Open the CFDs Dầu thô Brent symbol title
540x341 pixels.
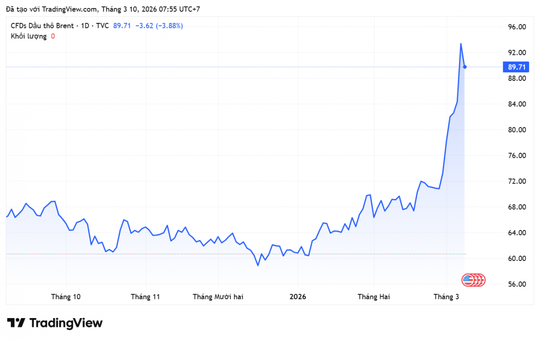(42, 26)
